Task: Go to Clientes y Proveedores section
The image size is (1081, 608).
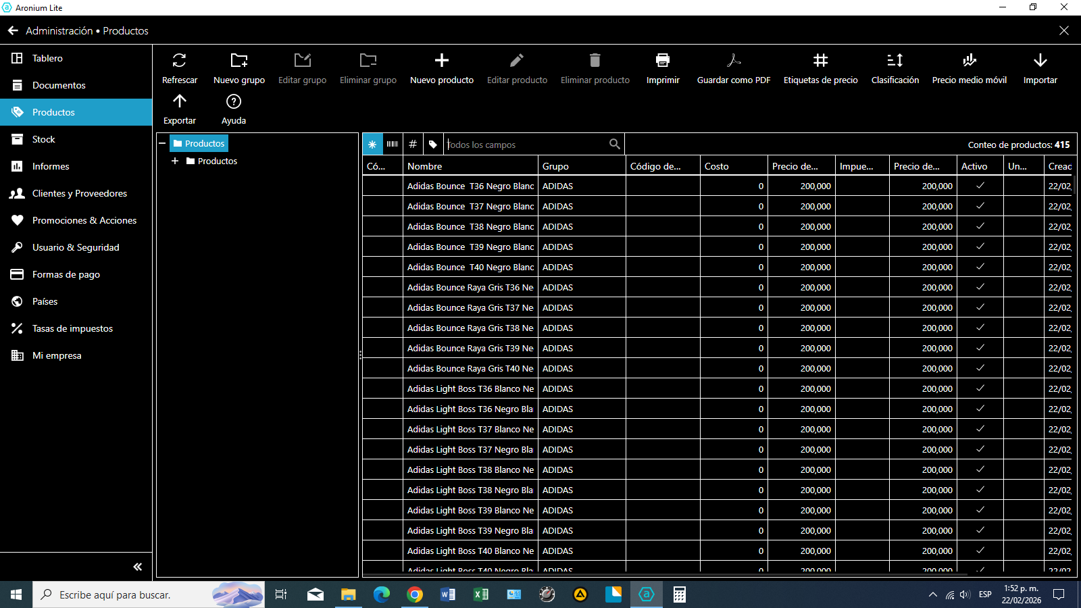Action: click(x=79, y=193)
